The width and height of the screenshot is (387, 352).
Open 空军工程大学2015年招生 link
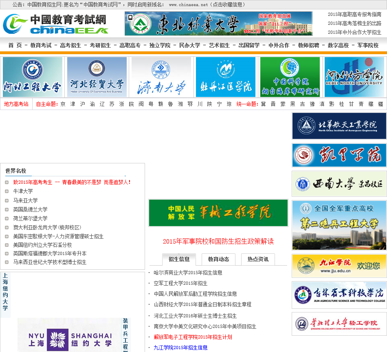point(180,284)
